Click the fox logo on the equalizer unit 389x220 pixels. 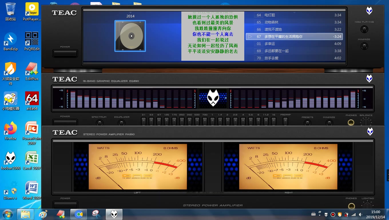click(x=369, y=78)
